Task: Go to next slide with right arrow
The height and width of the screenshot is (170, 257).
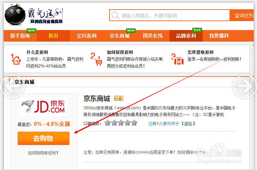Action: tap(245, 86)
